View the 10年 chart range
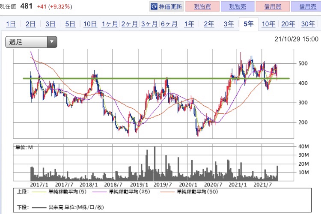The image size is (321, 214). [268, 24]
